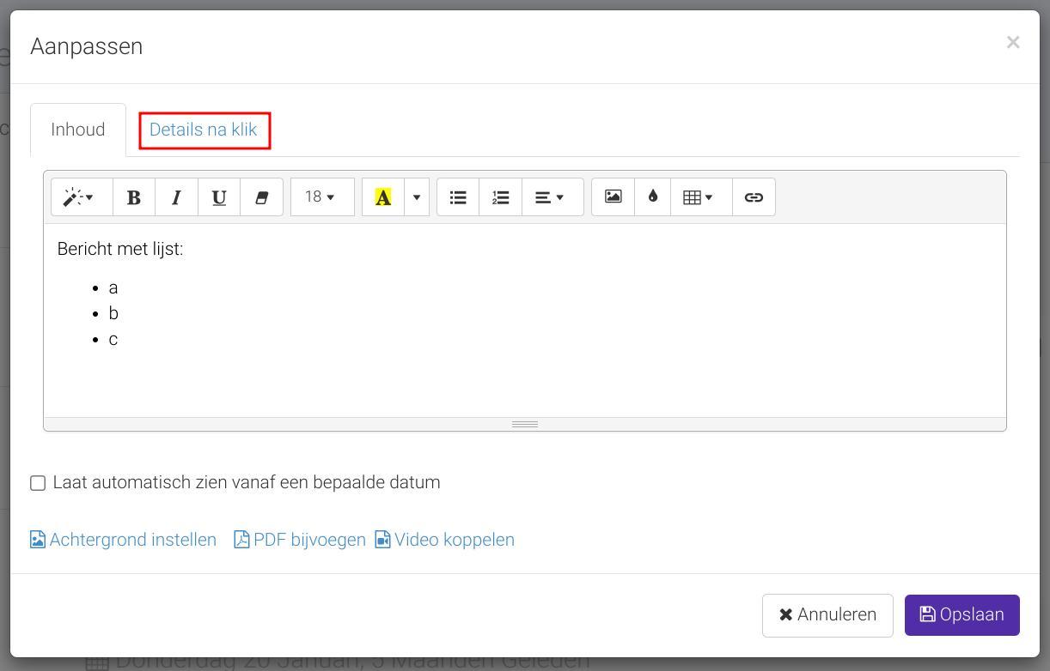Underline the selected text
This screenshot has width=1050, height=671.
click(219, 197)
